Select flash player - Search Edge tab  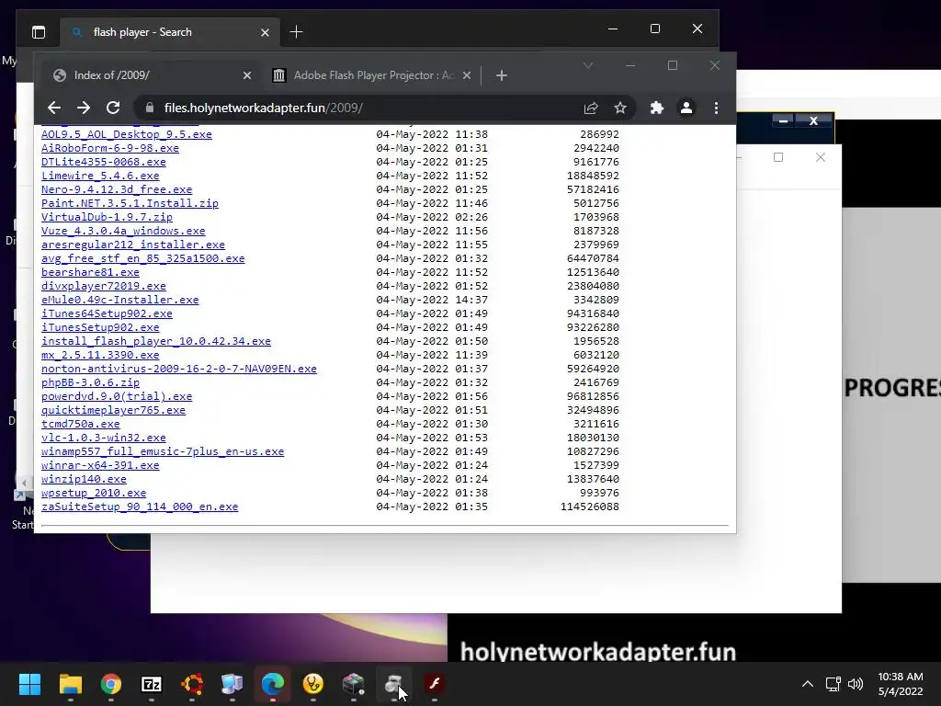pos(169,32)
